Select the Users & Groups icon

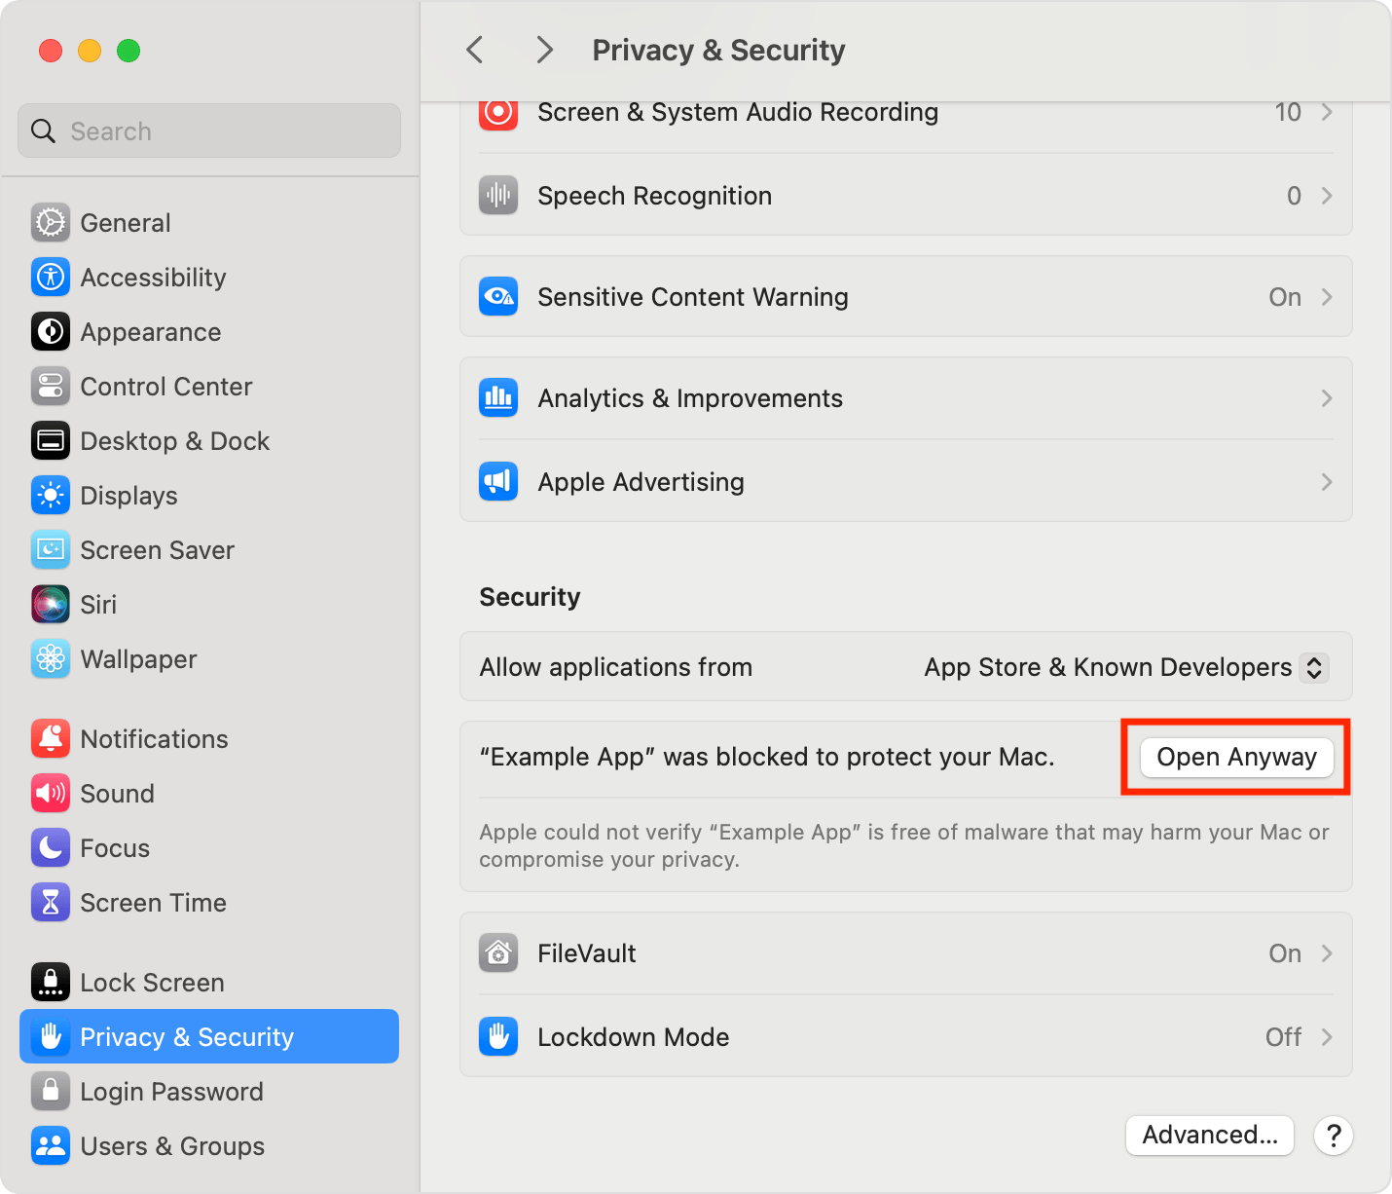(50, 1145)
